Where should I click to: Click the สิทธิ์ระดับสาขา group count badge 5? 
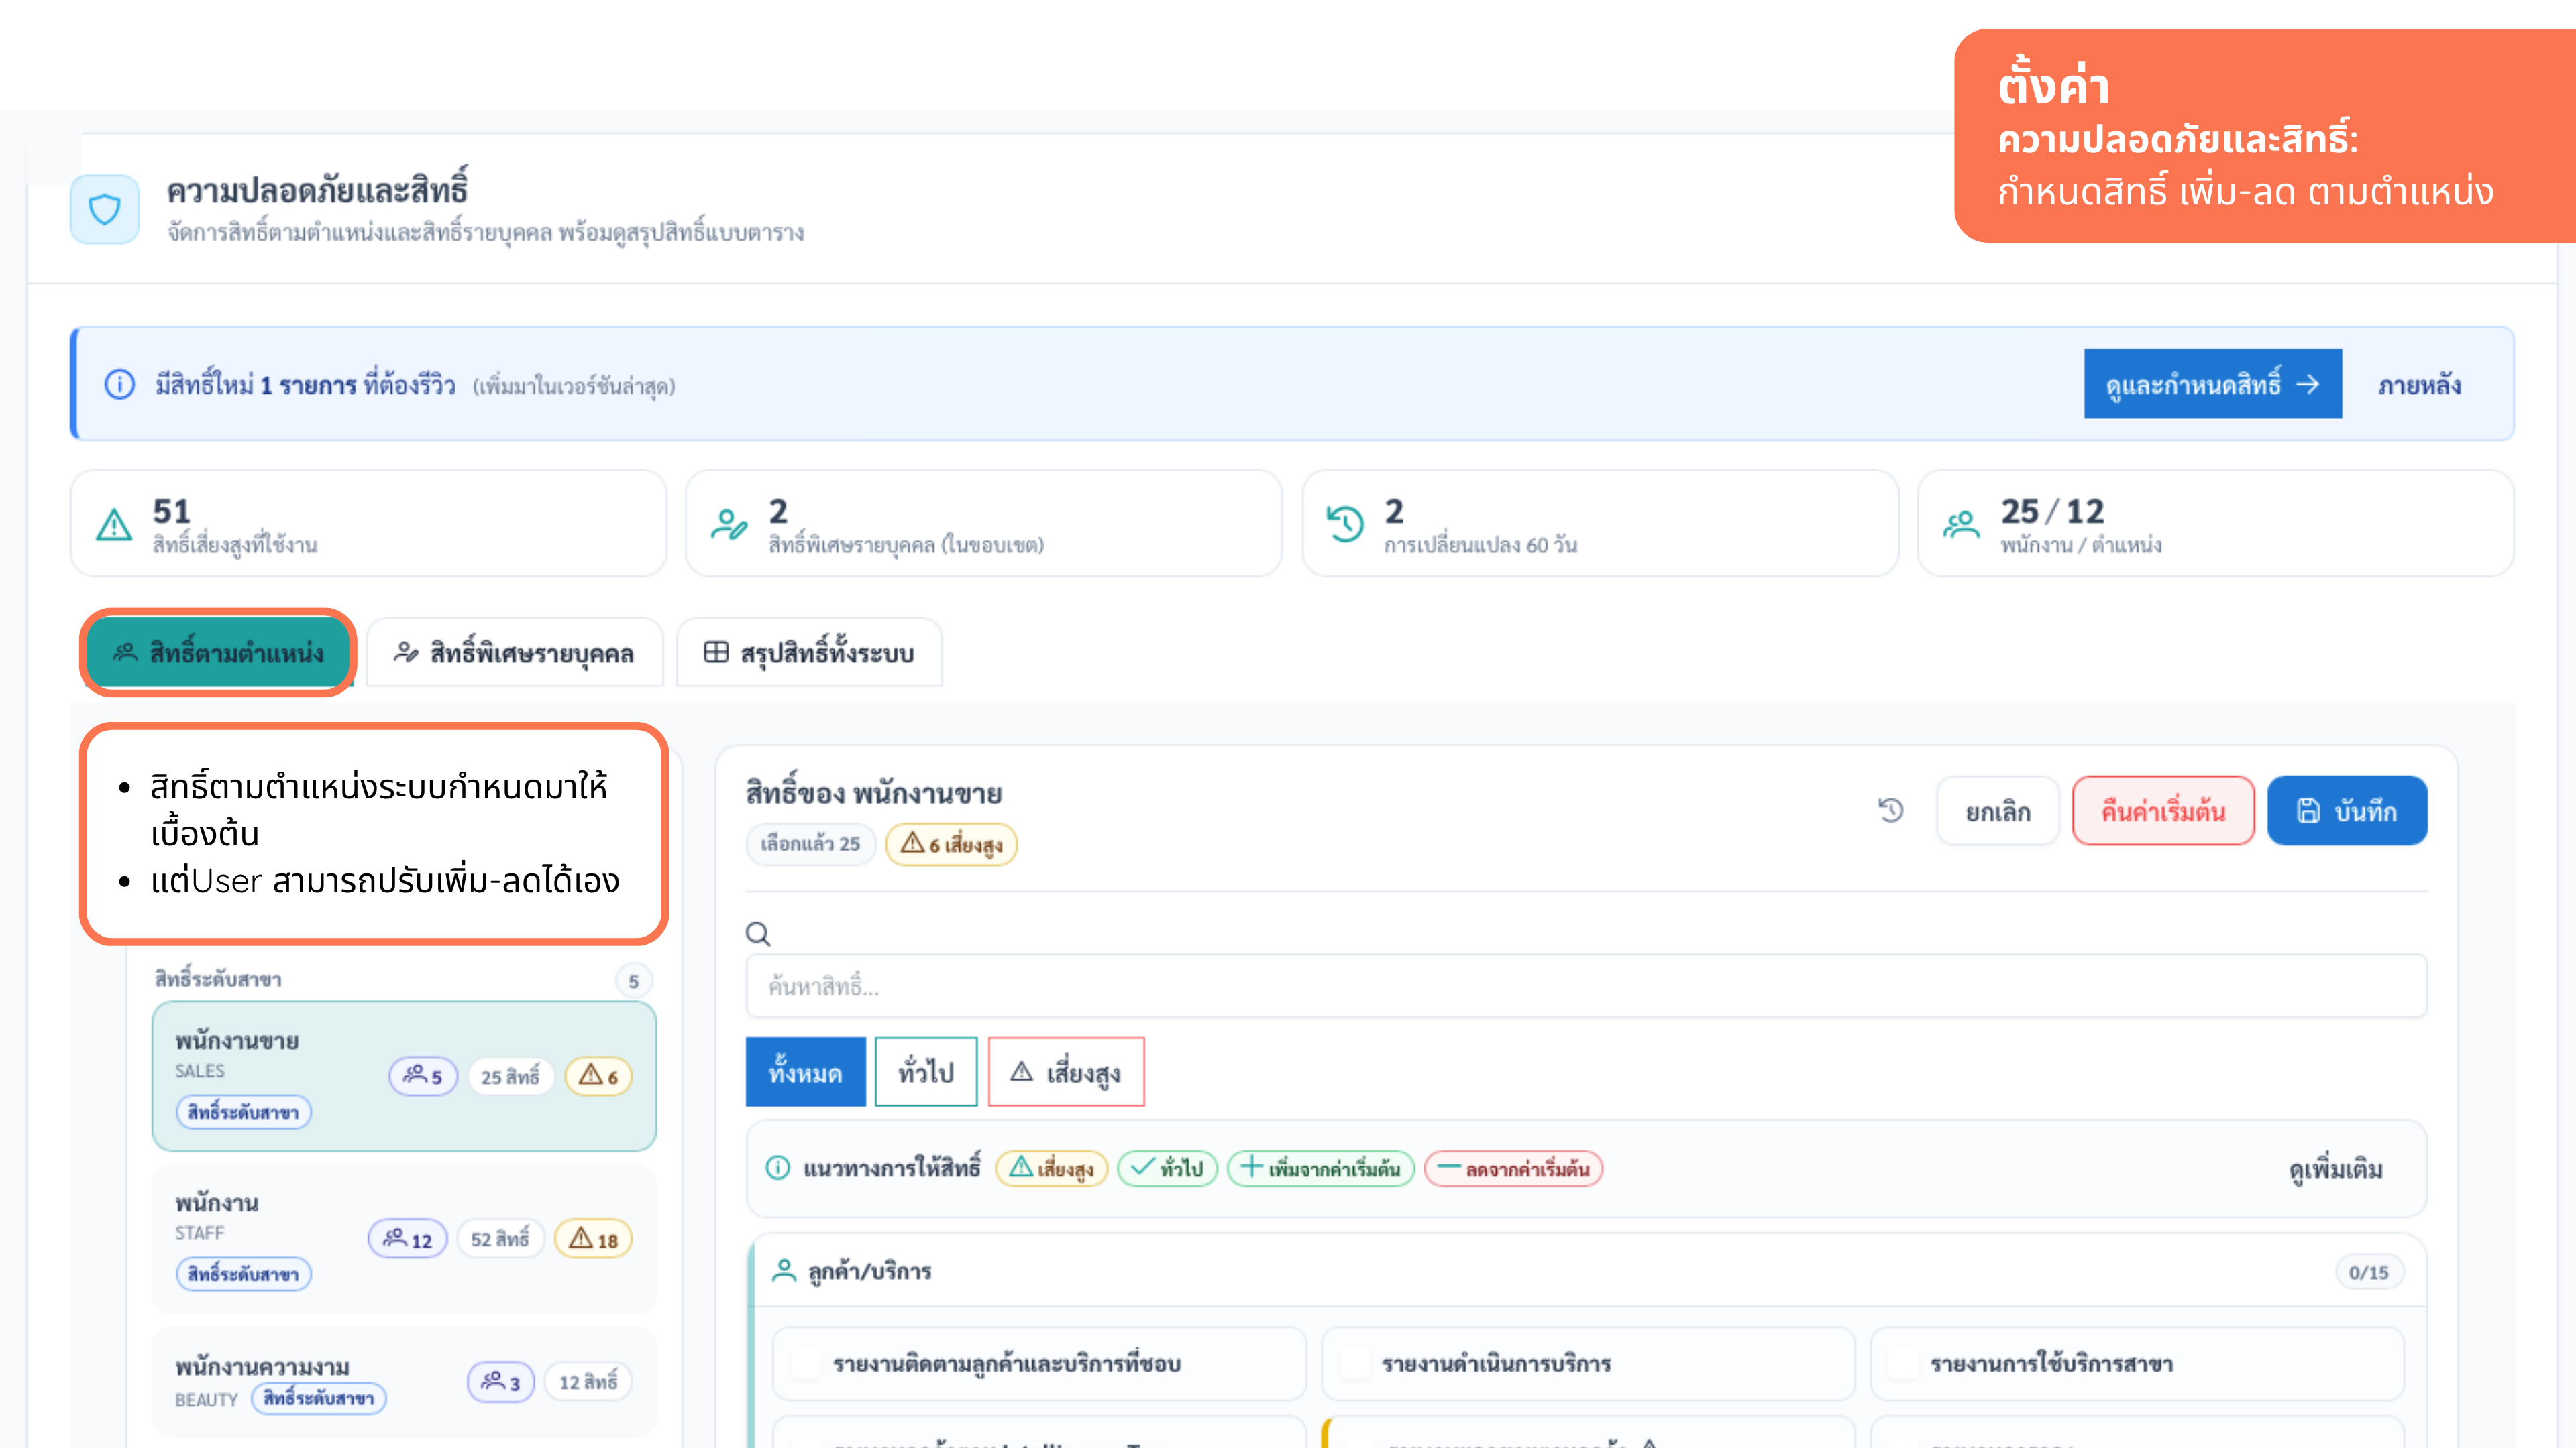(x=633, y=981)
